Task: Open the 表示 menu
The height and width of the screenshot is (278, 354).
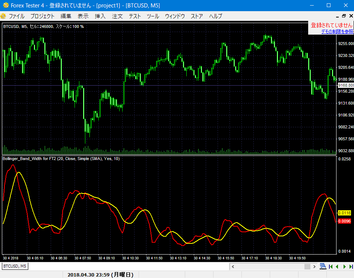Action: [82, 16]
